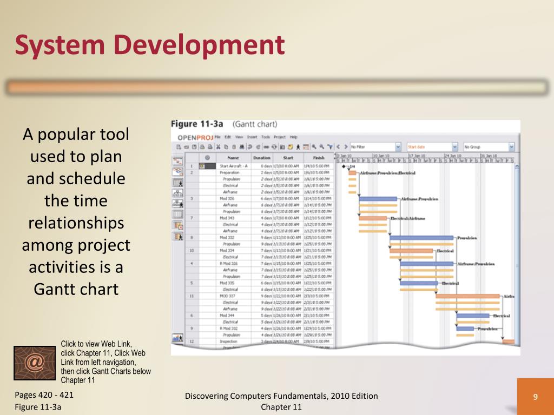The width and height of the screenshot is (554, 415).
Task: Click the Copy toolbar icon
Action: click(226, 147)
